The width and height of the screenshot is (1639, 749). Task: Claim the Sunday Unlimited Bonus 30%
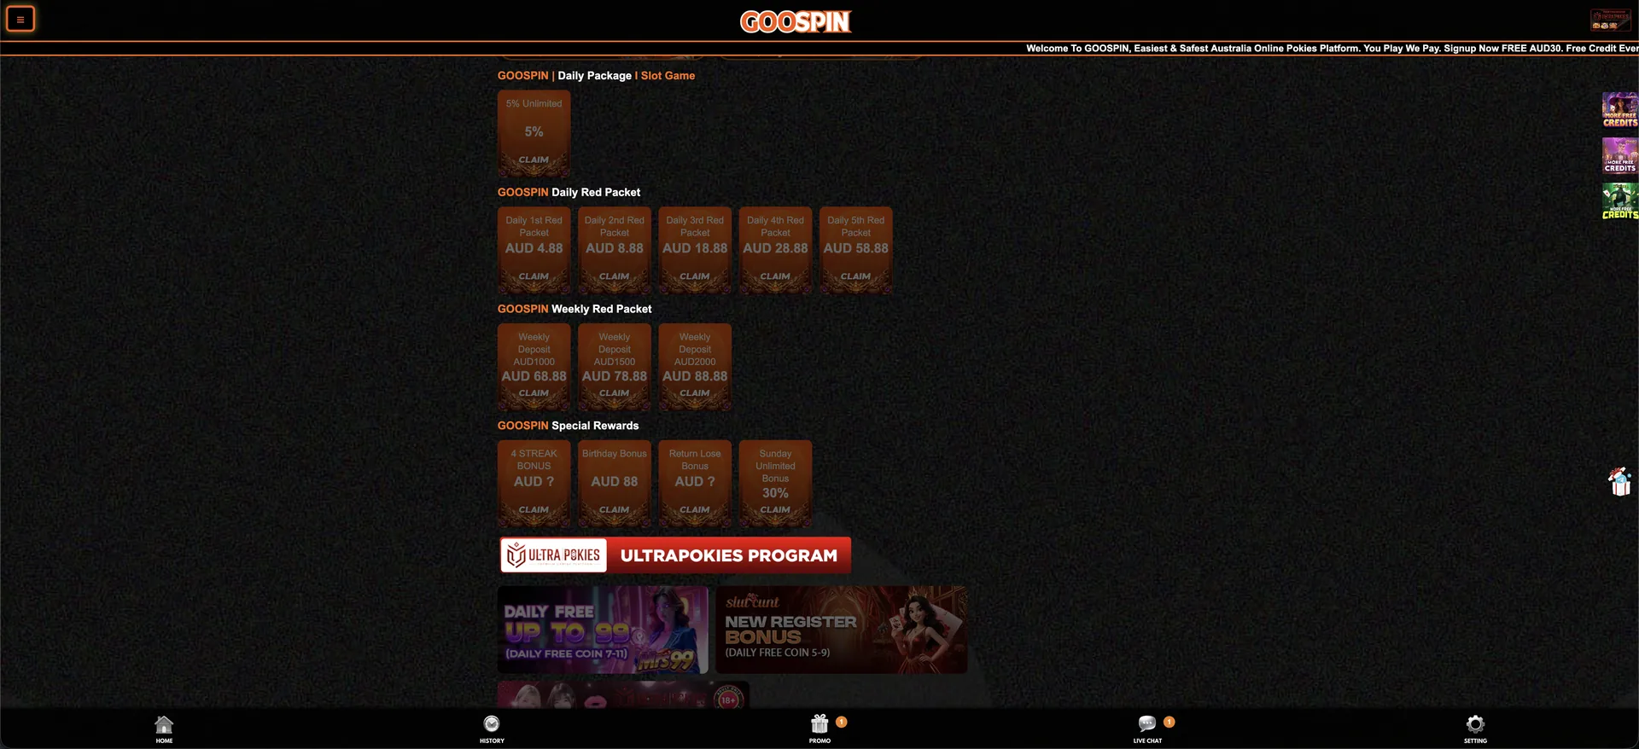775,510
